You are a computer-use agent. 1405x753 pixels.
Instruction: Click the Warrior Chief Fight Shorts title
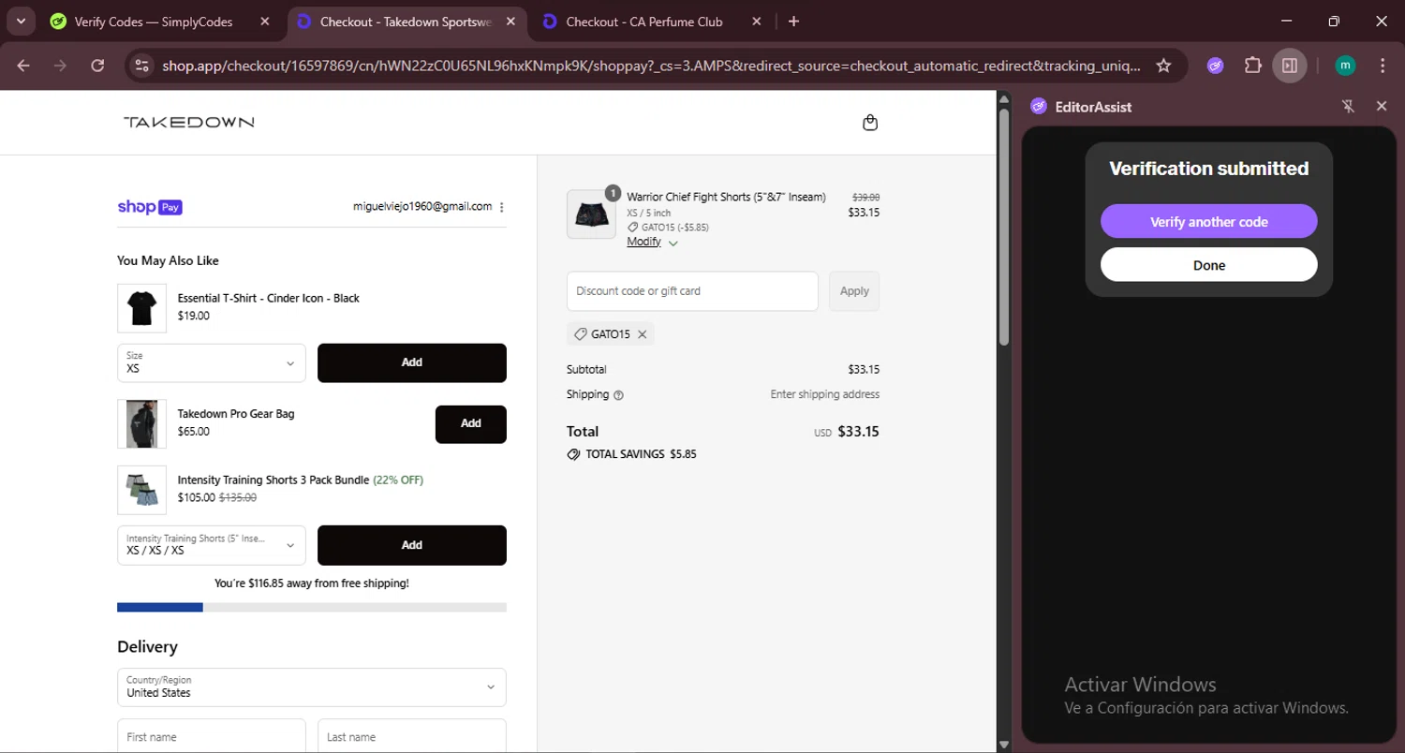click(x=726, y=198)
